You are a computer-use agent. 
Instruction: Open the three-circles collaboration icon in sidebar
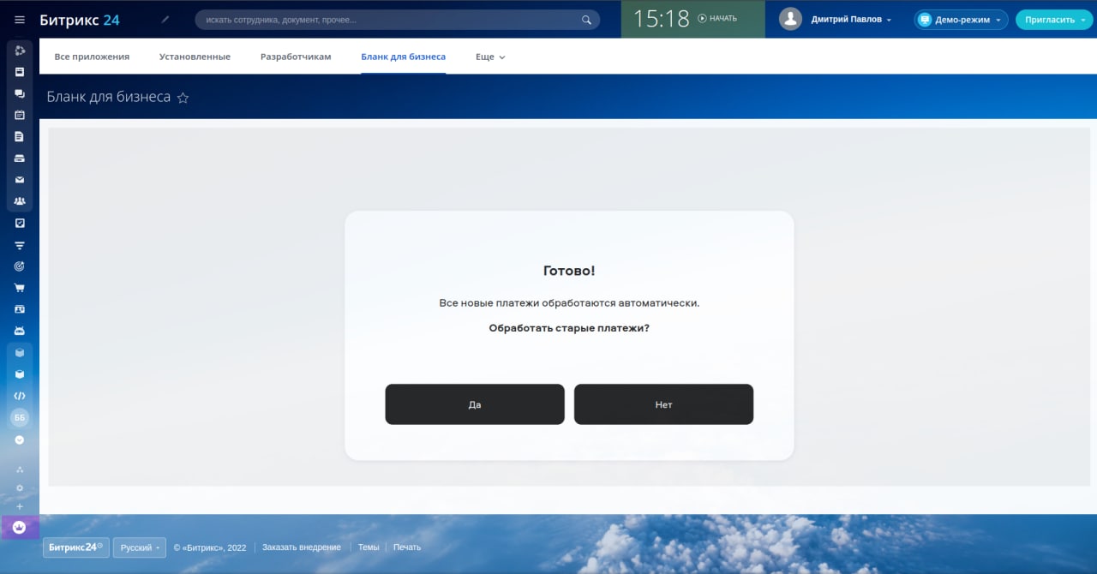[20, 51]
